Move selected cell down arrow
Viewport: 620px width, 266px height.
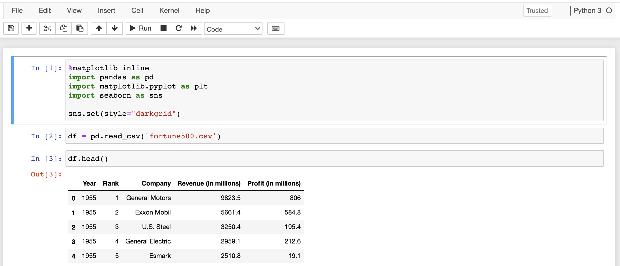115,28
